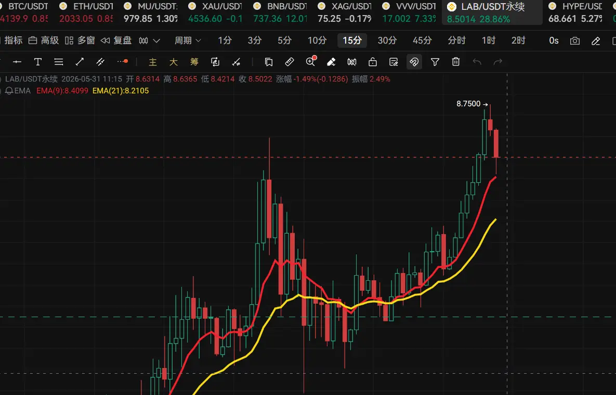
Task: Switch to the MU/USDT ticker tab
Action: 150,12
